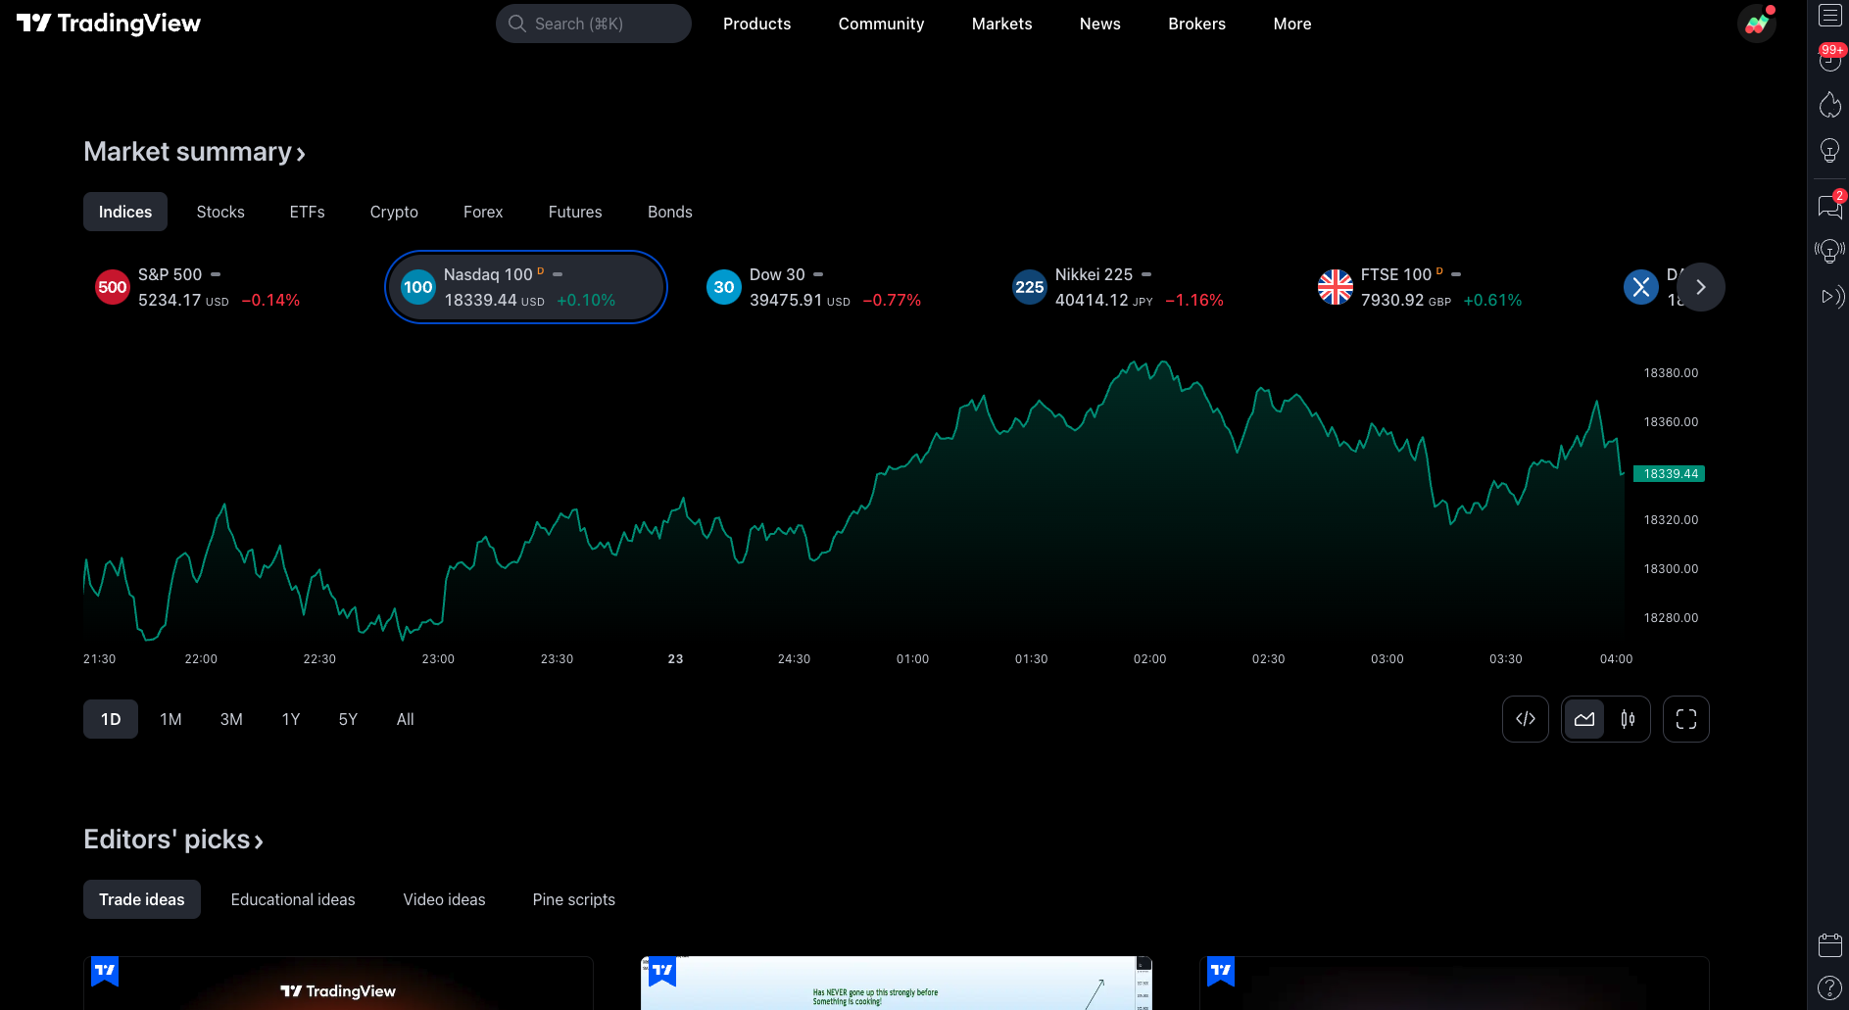Switch chart to area style

click(x=1584, y=719)
